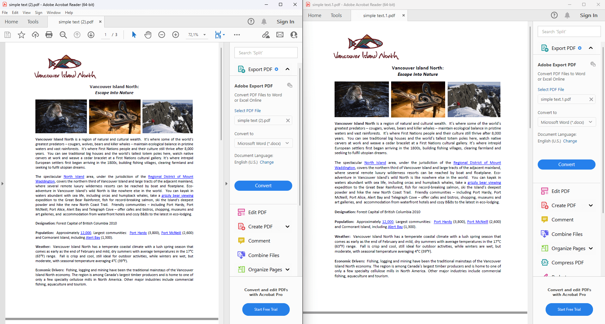
Task: Click Port McNeill link in left document
Action: (171, 233)
